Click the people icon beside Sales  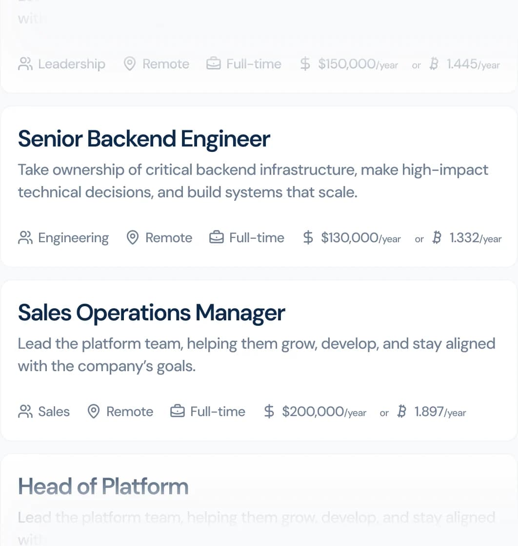tap(25, 412)
